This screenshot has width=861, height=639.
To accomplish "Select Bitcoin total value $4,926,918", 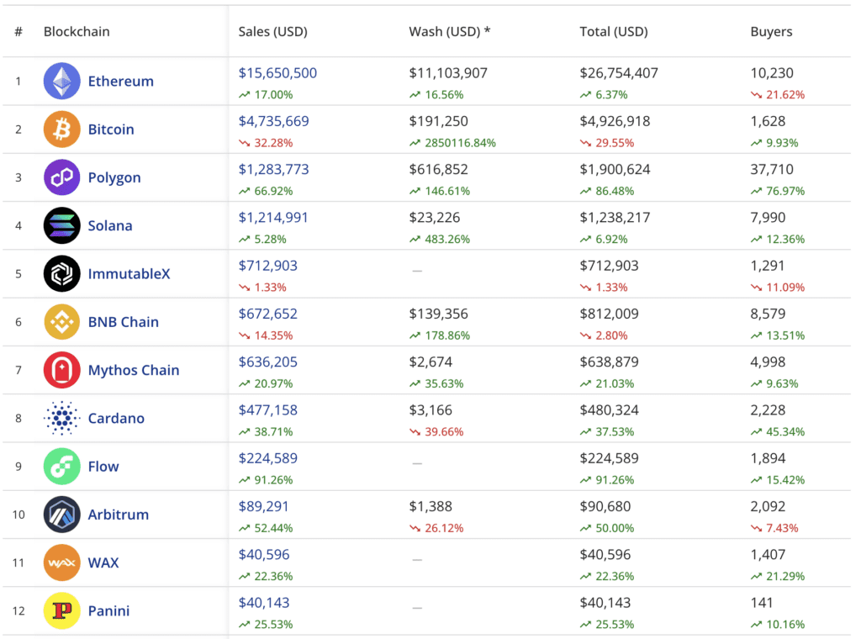I will (615, 121).
